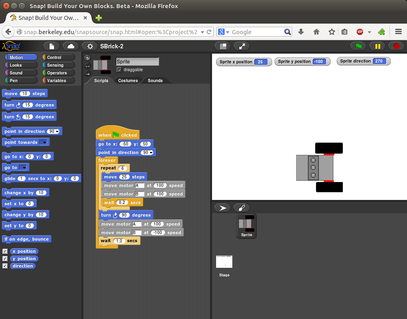This screenshot has height=319, width=407.
Task: Click the green puzzle add-on icon
Action: click(x=381, y=32)
